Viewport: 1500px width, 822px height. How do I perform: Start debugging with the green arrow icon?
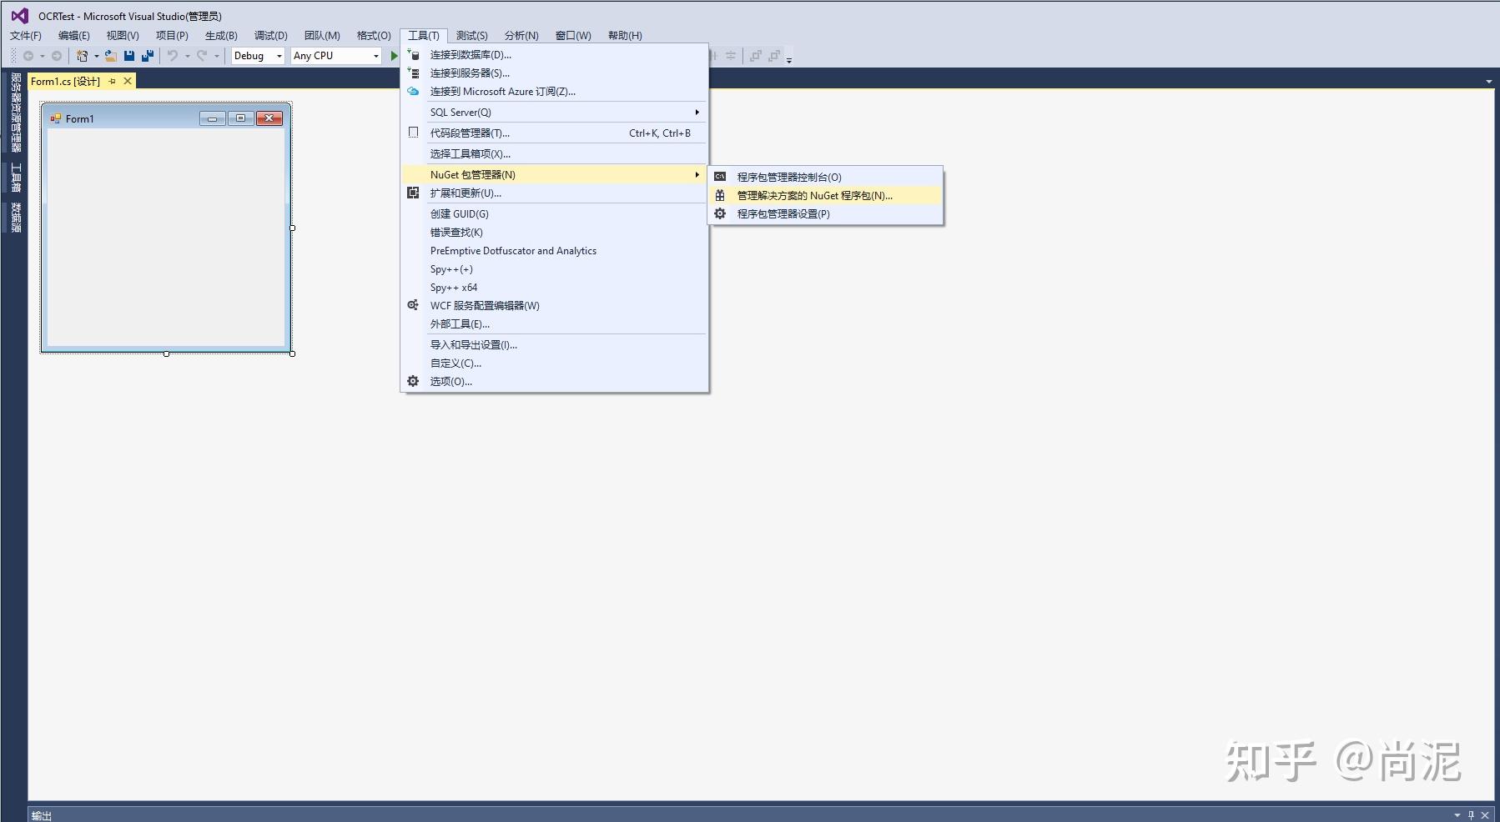click(x=395, y=56)
